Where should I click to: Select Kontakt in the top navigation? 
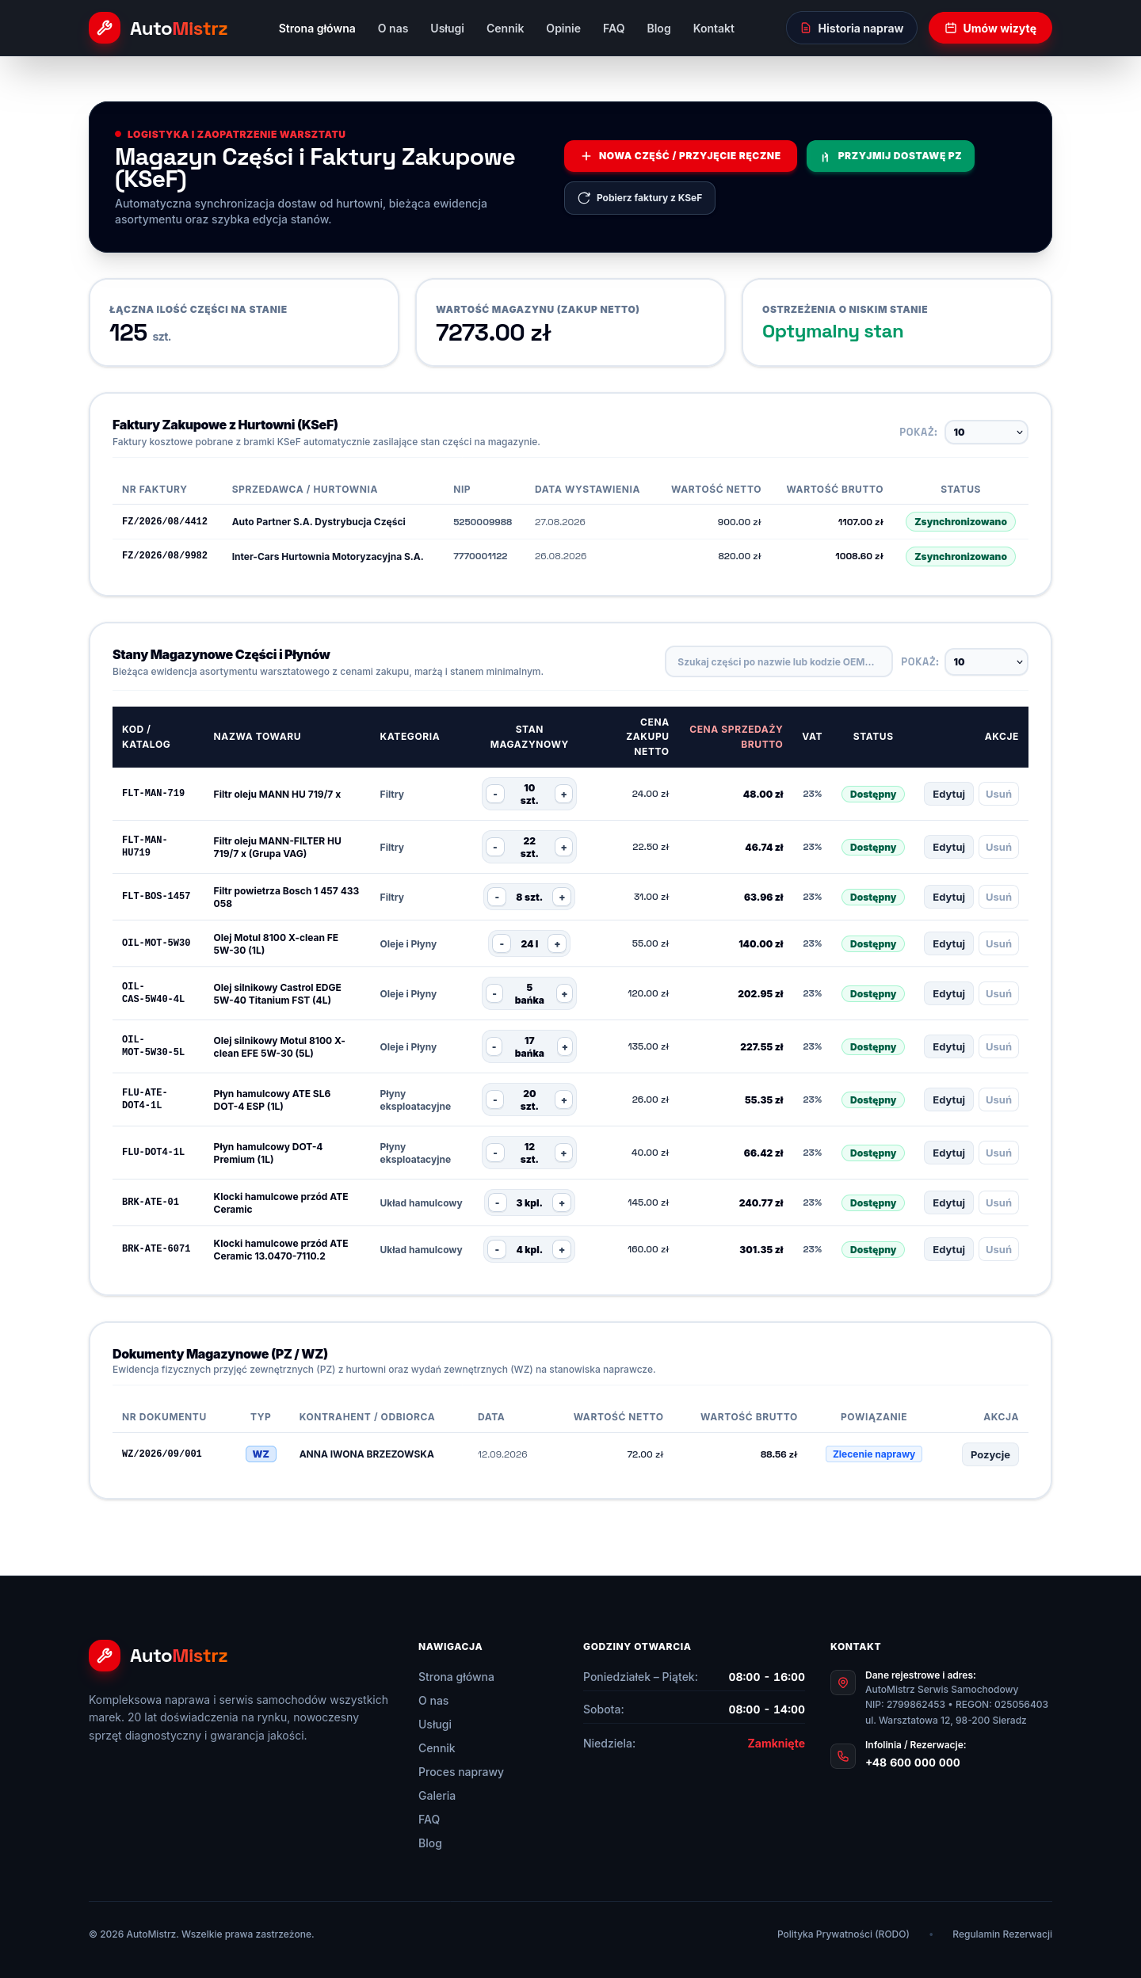[713, 29]
